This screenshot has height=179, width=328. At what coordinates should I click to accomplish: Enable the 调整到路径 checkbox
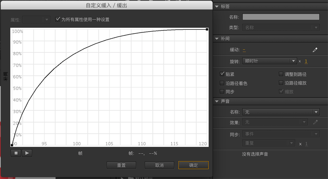pyautogui.click(x=281, y=74)
